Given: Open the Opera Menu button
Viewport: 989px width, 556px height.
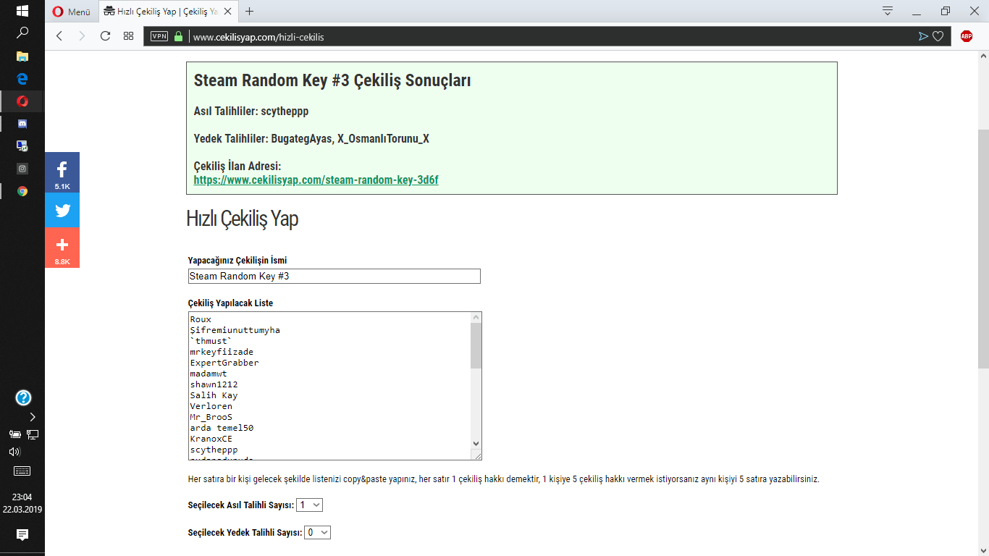Looking at the screenshot, I should (71, 12).
